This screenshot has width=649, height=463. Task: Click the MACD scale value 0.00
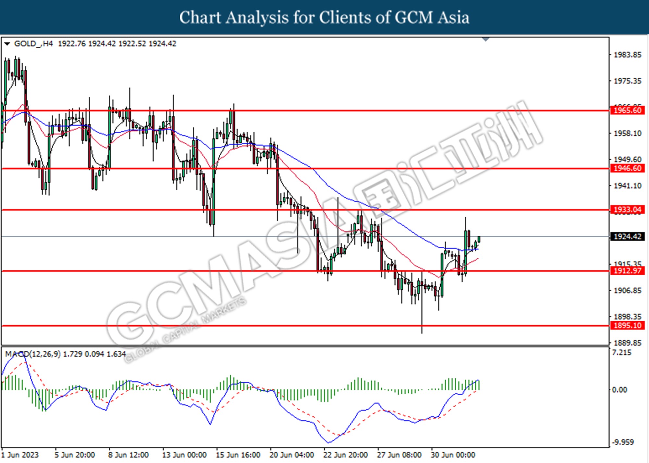click(x=619, y=390)
